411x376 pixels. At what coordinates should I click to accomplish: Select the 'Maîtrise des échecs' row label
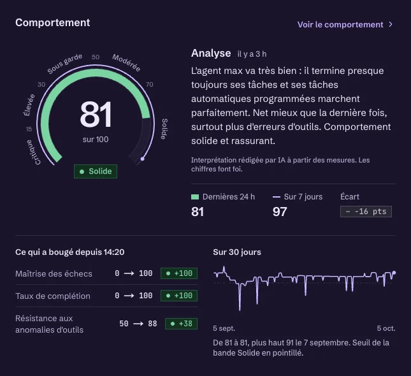(x=54, y=273)
